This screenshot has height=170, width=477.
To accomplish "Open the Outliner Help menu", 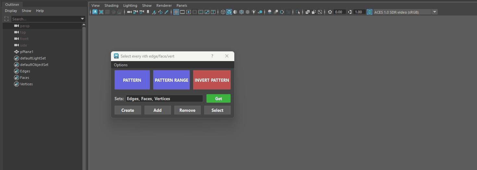I will pos(40,11).
